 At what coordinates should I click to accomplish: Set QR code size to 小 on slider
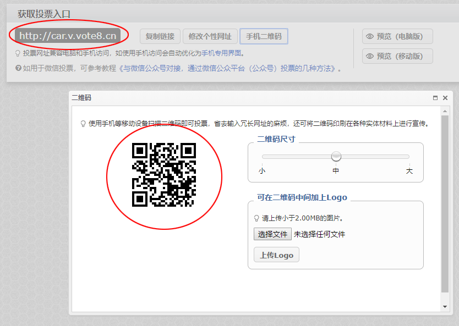click(x=263, y=157)
